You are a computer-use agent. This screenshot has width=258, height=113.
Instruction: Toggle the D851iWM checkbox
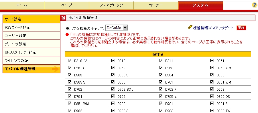[69, 103]
